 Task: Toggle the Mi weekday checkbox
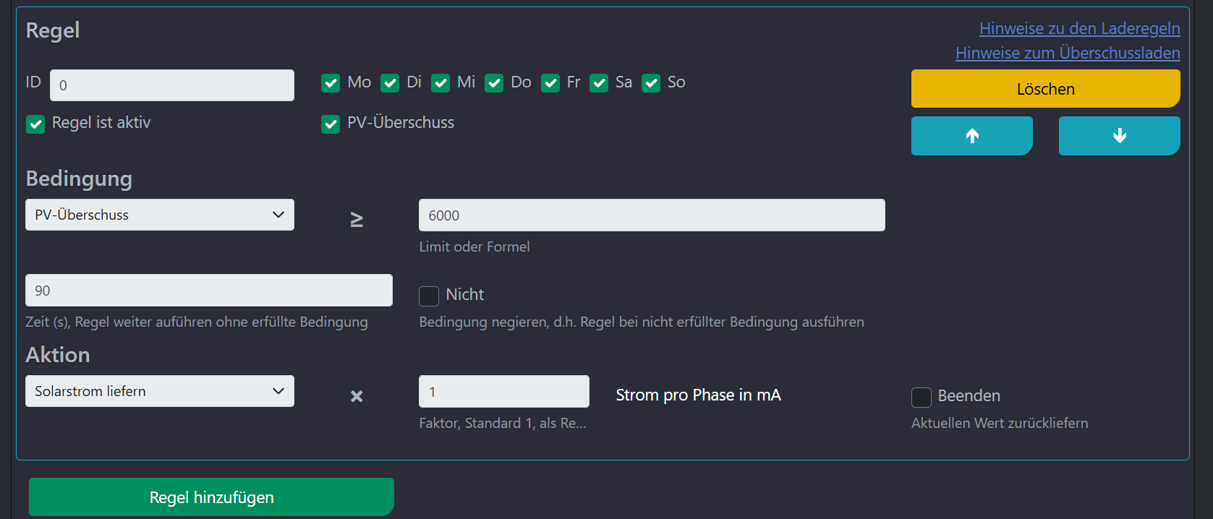(440, 83)
